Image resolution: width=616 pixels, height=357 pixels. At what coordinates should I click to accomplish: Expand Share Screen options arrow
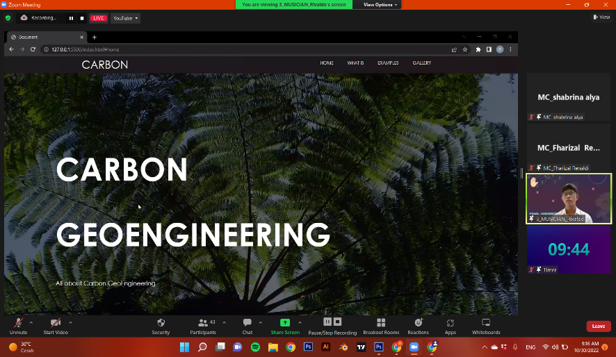coord(300,322)
